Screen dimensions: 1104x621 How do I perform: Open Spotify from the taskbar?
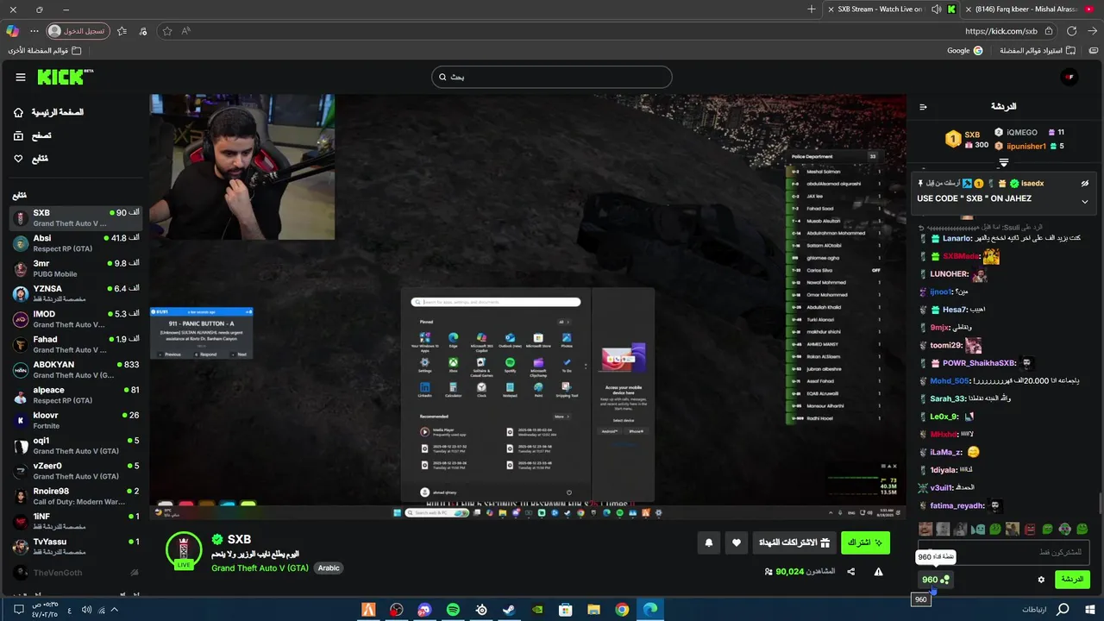click(453, 610)
